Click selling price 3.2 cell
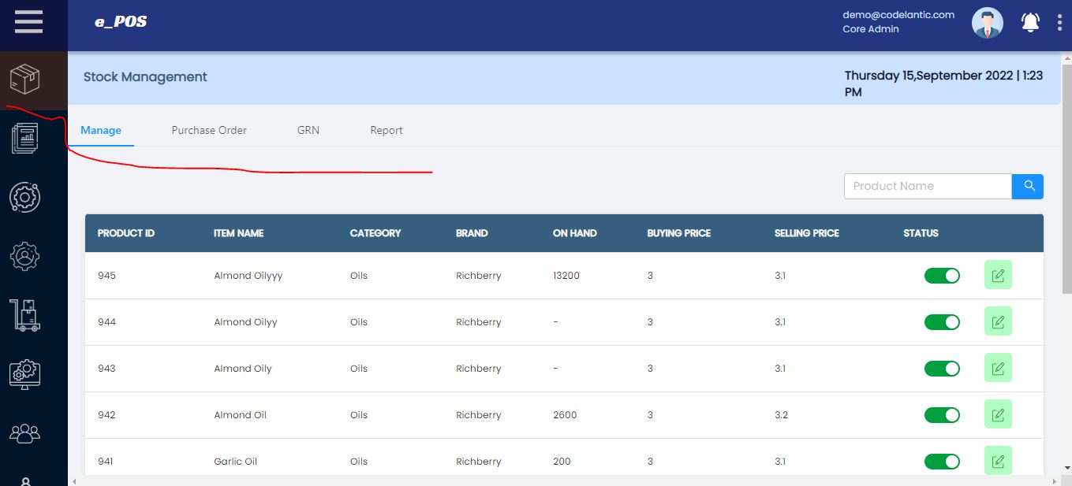Viewport: 1072px width, 486px height. 781,415
